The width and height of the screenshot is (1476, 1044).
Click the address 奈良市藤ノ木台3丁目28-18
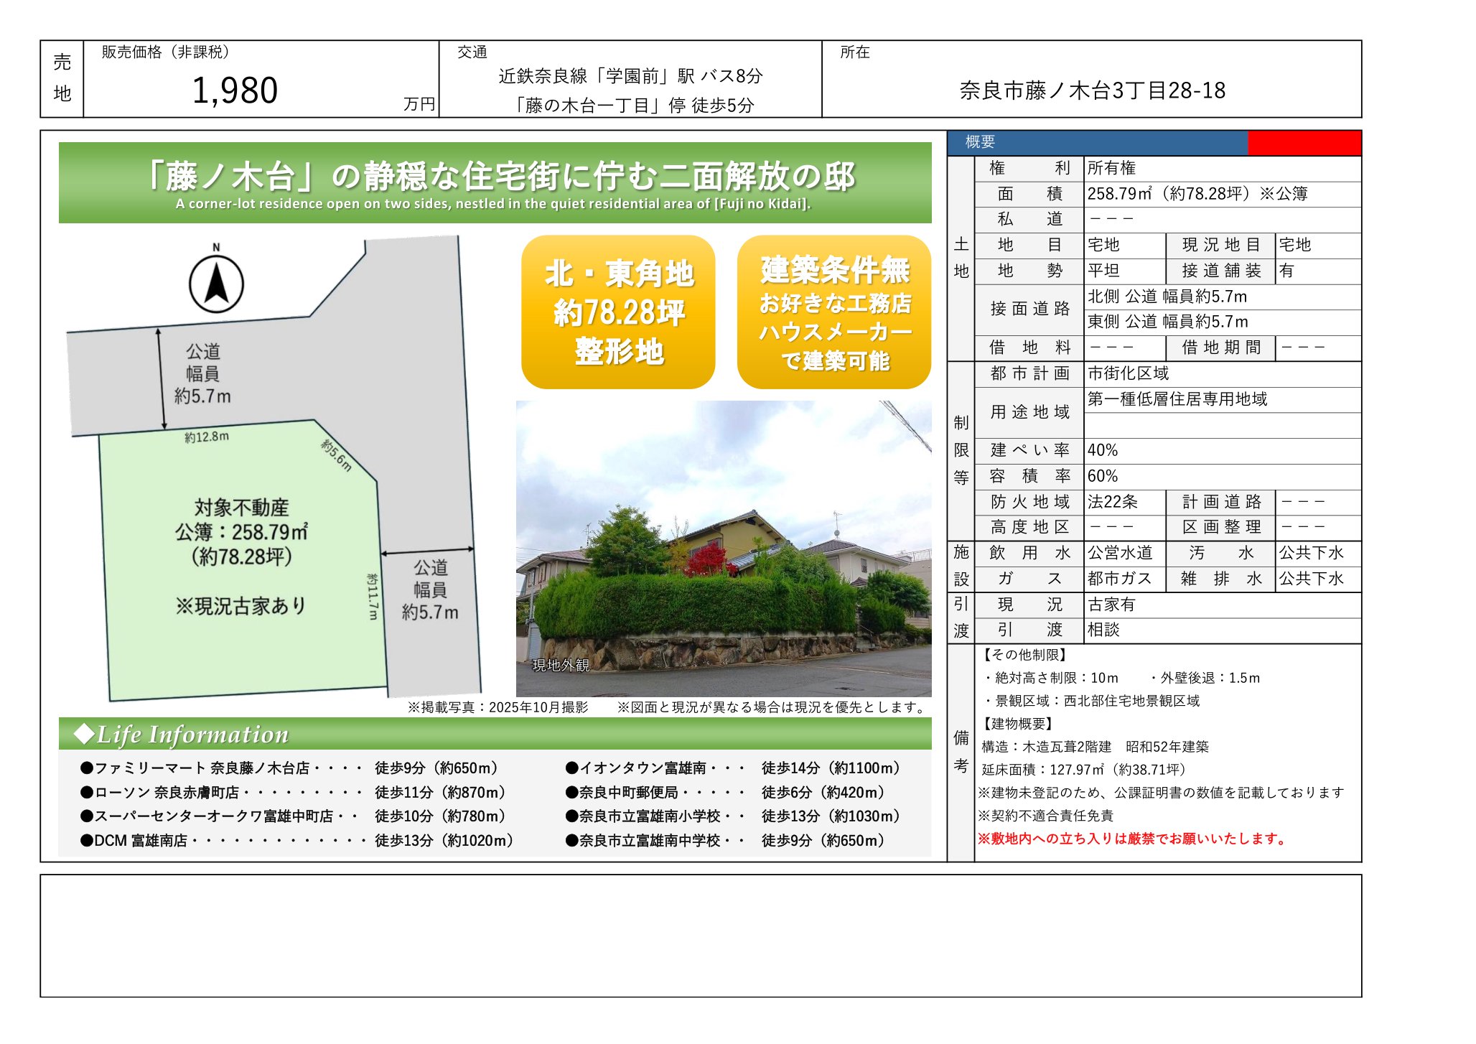(x=1092, y=91)
